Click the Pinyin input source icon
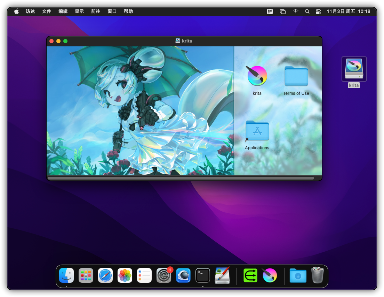Viewport: 384px width, 297px height. click(x=270, y=11)
